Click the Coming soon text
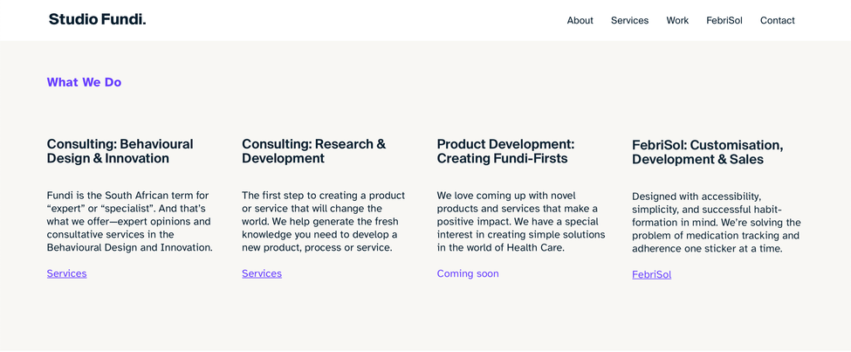The height and width of the screenshot is (352, 851). (467, 273)
